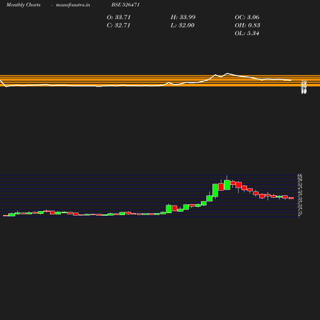Select the "BSE 526471" ticker label

click(x=125, y=4)
